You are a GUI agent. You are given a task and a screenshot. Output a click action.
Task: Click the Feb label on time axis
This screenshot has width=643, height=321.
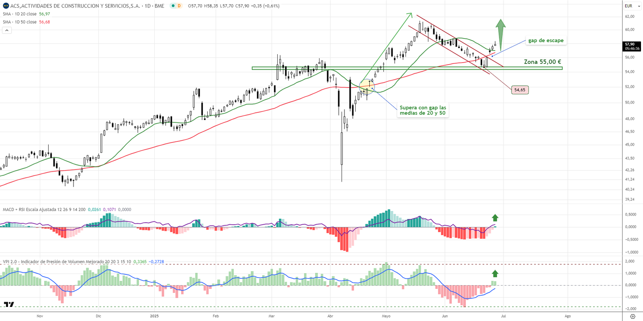tap(216, 316)
